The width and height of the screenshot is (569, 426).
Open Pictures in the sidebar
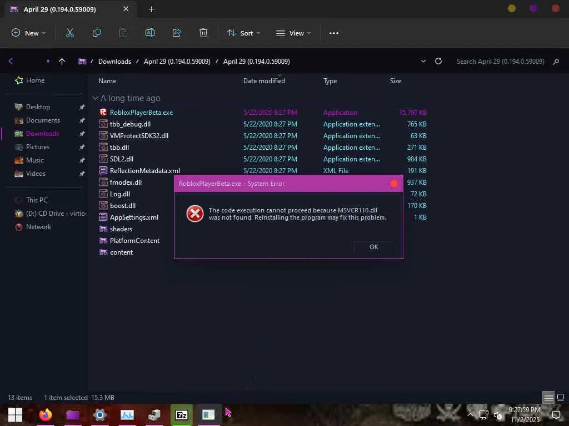pyautogui.click(x=37, y=146)
